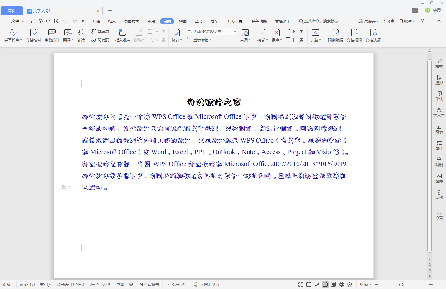This screenshot has width=446, height=289.
Task: Open the WordArt (艺术字) sidebar panel
Action: click(439, 112)
